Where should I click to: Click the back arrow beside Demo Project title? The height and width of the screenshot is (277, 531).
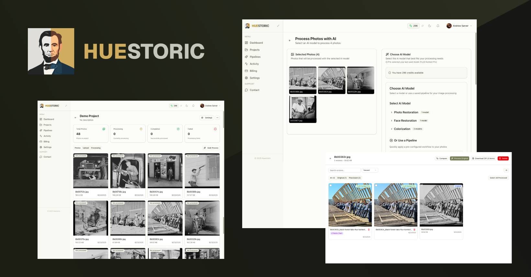point(75,118)
